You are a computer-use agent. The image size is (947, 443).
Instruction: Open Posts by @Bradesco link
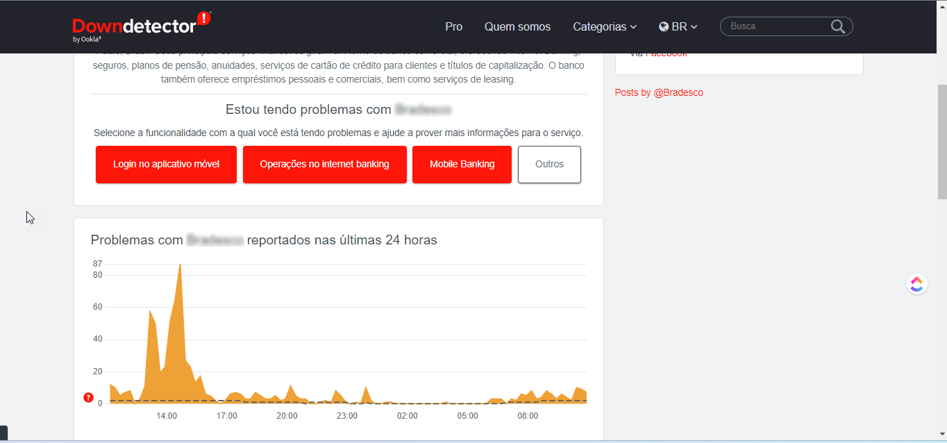click(659, 92)
